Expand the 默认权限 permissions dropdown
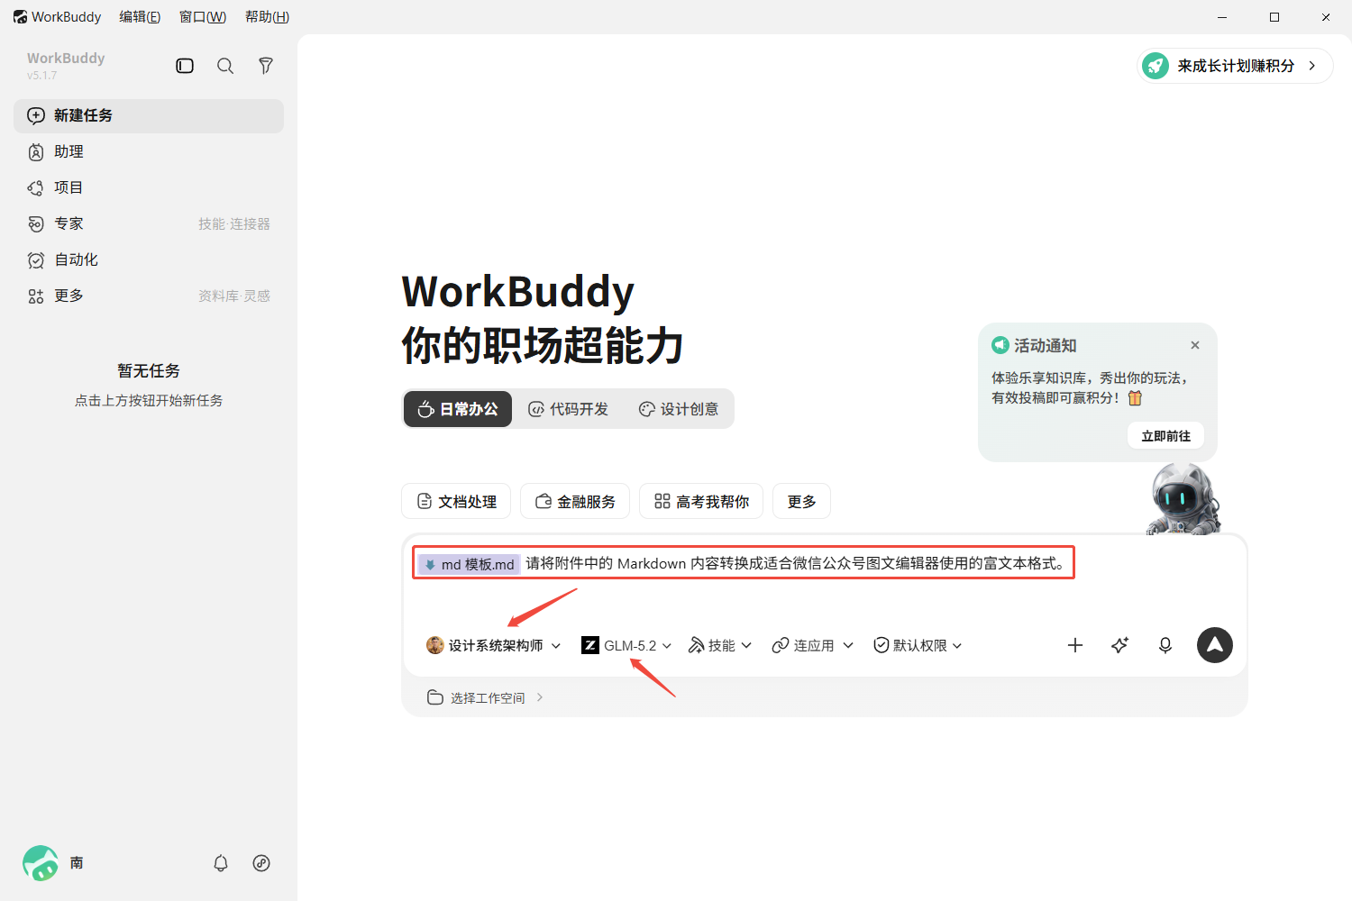The width and height of the screenshot is (1352, 901). tap(918, 645)
